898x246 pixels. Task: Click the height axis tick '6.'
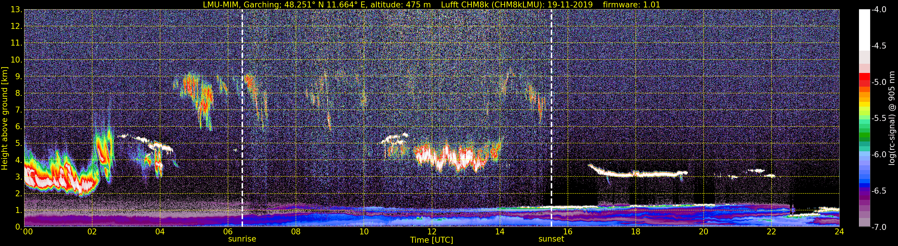[18, 127]
